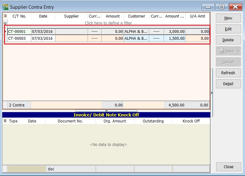Image resolution: width=245 pixels, height=176 pixels.
Task: Open column chooser of Knock Off grid
Action: (x=5, y=121)
